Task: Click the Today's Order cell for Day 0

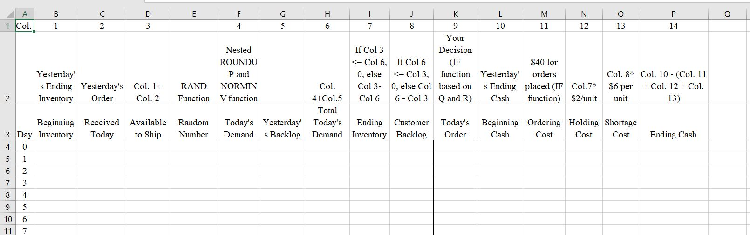Action: click(x=455, y=146)
